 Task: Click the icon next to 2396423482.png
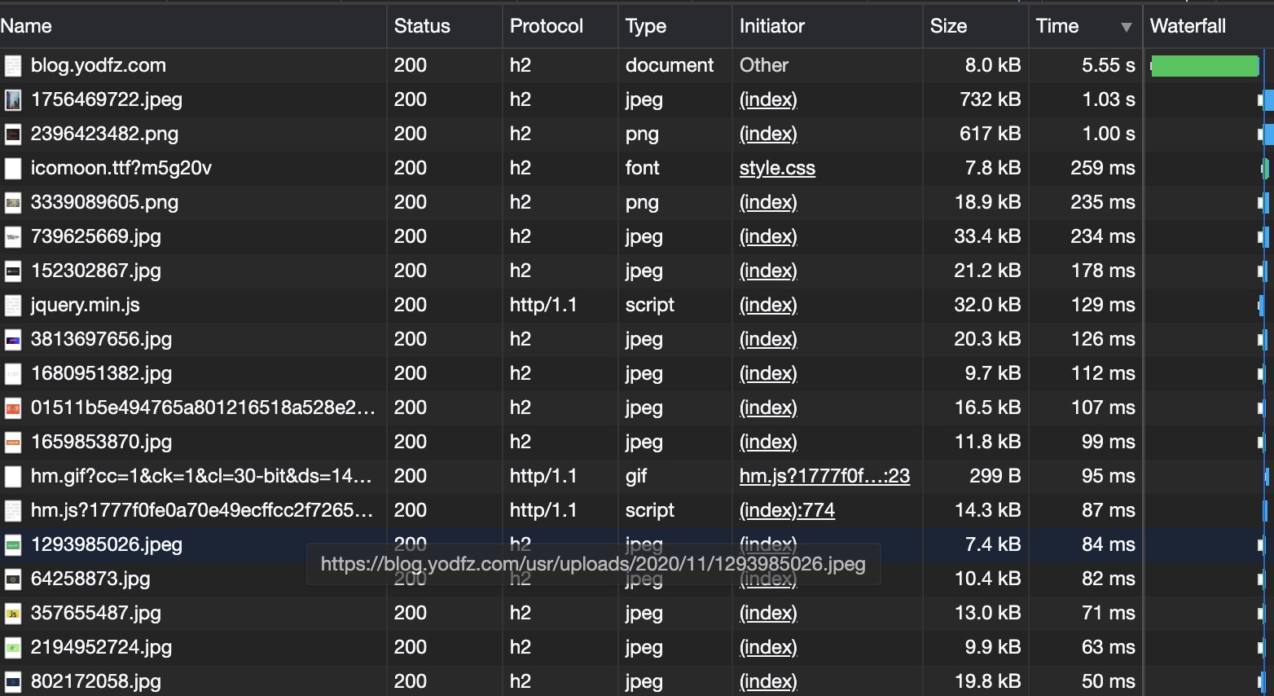(13, 134)
